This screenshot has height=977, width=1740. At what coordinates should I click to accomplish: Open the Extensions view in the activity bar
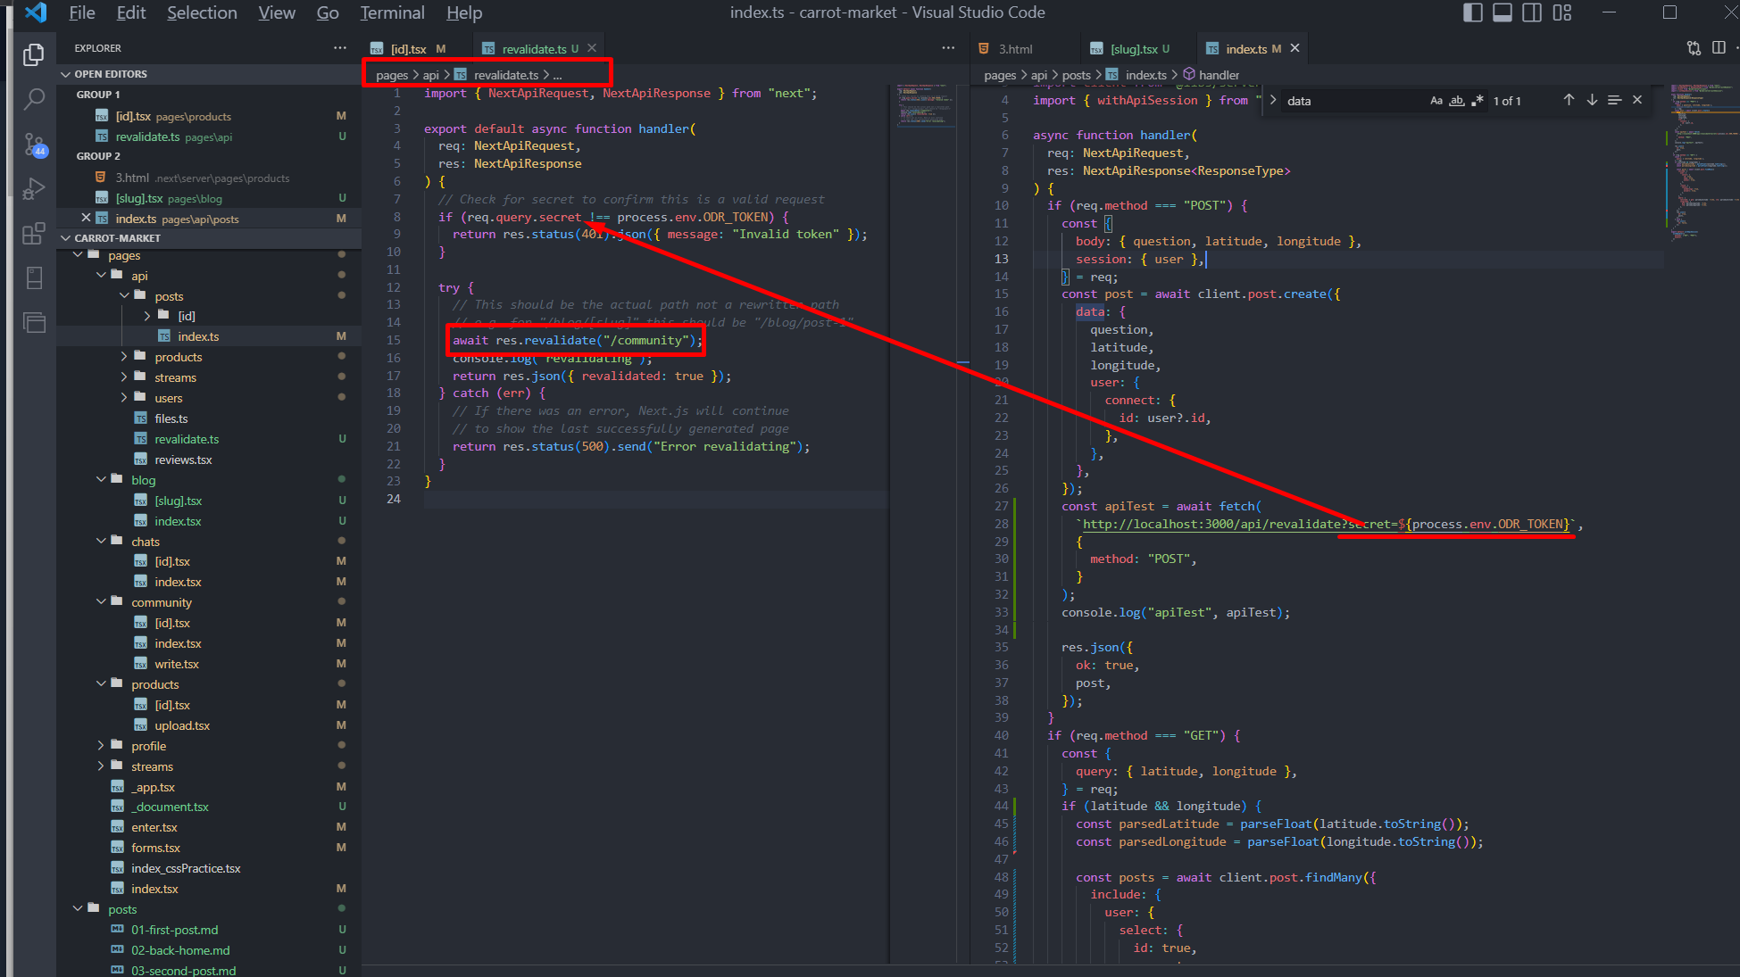[34, 234]
